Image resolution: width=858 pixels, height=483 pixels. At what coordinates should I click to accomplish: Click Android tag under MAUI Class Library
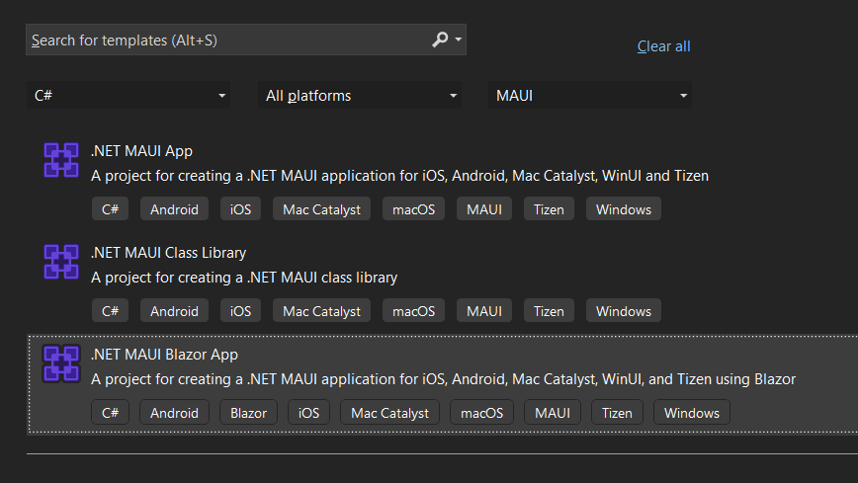point(174,311)
